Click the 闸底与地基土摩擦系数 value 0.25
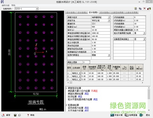Screen dimensions: 153x118 click(139, 30)
